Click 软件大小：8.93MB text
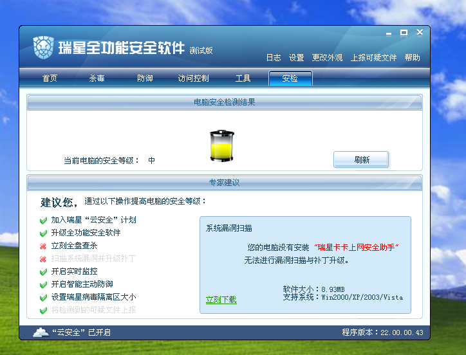Screen dimensions: 466x355 (313, 289)
